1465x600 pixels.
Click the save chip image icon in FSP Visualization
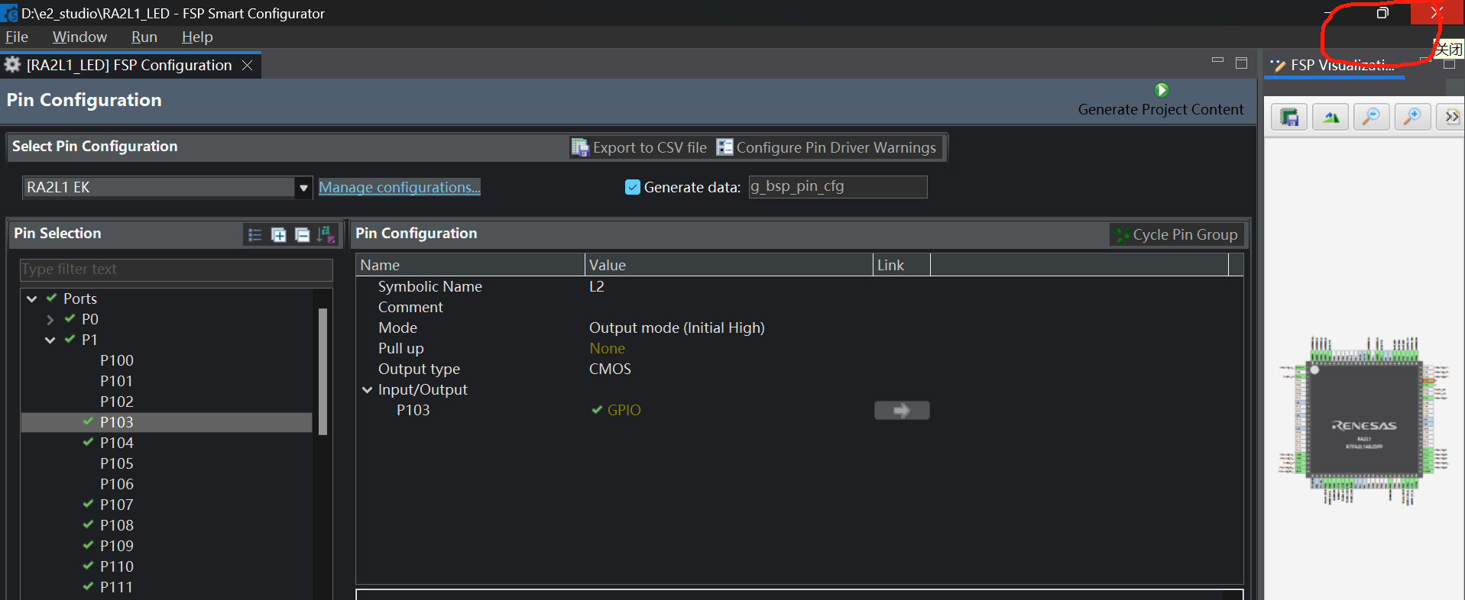(1290, 118)
